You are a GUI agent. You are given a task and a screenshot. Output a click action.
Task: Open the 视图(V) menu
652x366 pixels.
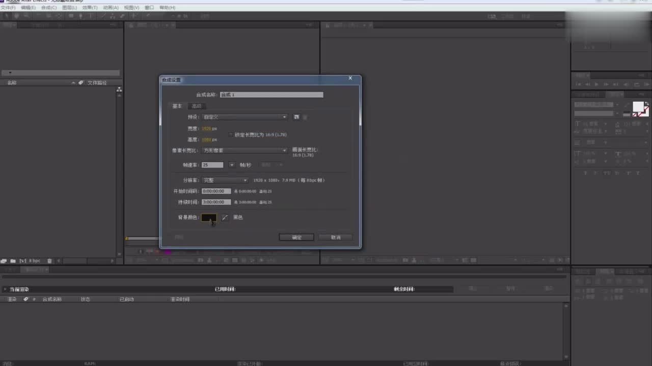click(131, 8)
